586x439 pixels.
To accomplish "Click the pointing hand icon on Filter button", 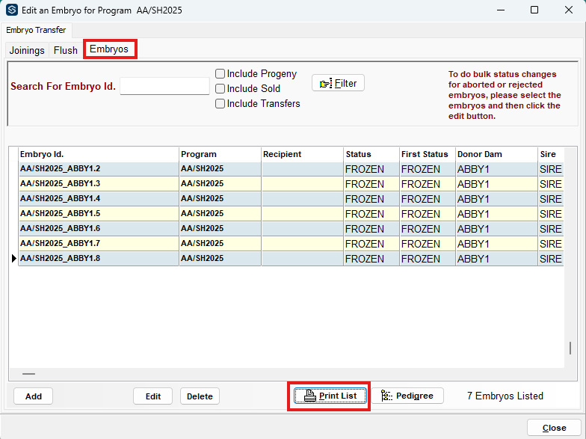I will tap(326, 84).
